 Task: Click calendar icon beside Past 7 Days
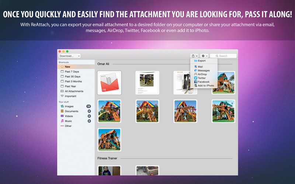pos(62,71)
